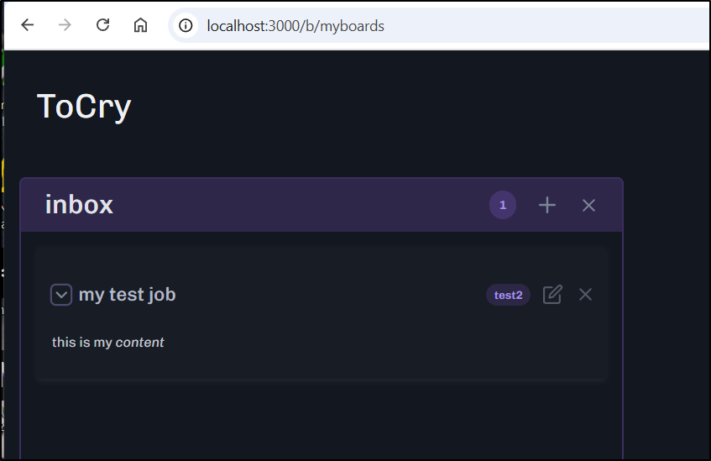Click the test2 tag badge
Viewport: 711px width, 461px height.
point(508,295)
